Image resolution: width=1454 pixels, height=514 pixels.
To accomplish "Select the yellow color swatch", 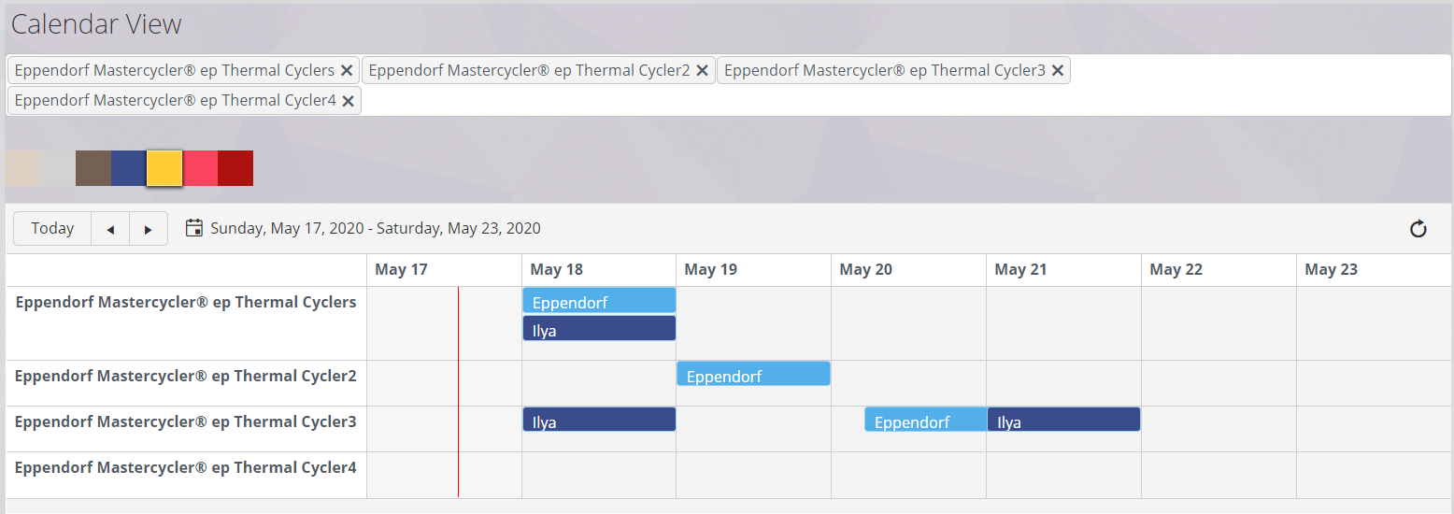I will 164,168.
